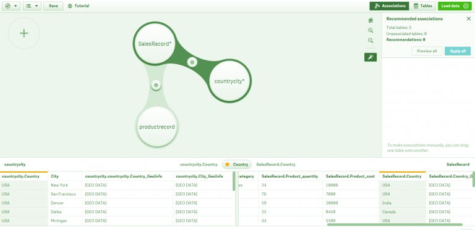
Task: Click the zoom in magnifier icon
Action: tap(370, 30)
